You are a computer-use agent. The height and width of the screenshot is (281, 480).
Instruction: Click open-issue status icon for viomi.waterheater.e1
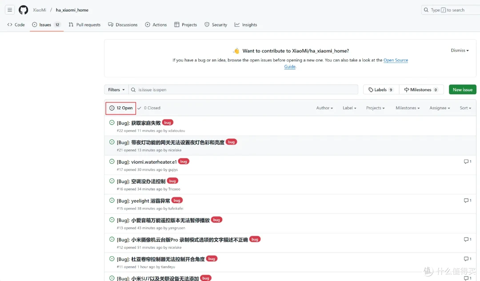tap(112, 161)
